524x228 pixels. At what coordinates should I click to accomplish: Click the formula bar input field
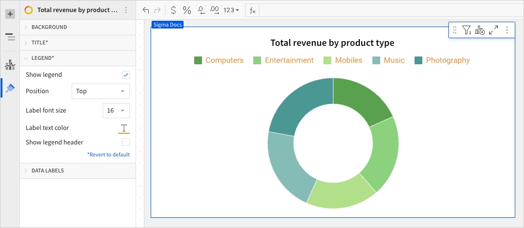point(387,10)
